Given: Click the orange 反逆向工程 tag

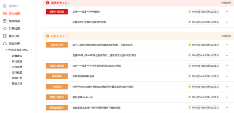Looking at the screenshot, I should click(x=57, y=45).
